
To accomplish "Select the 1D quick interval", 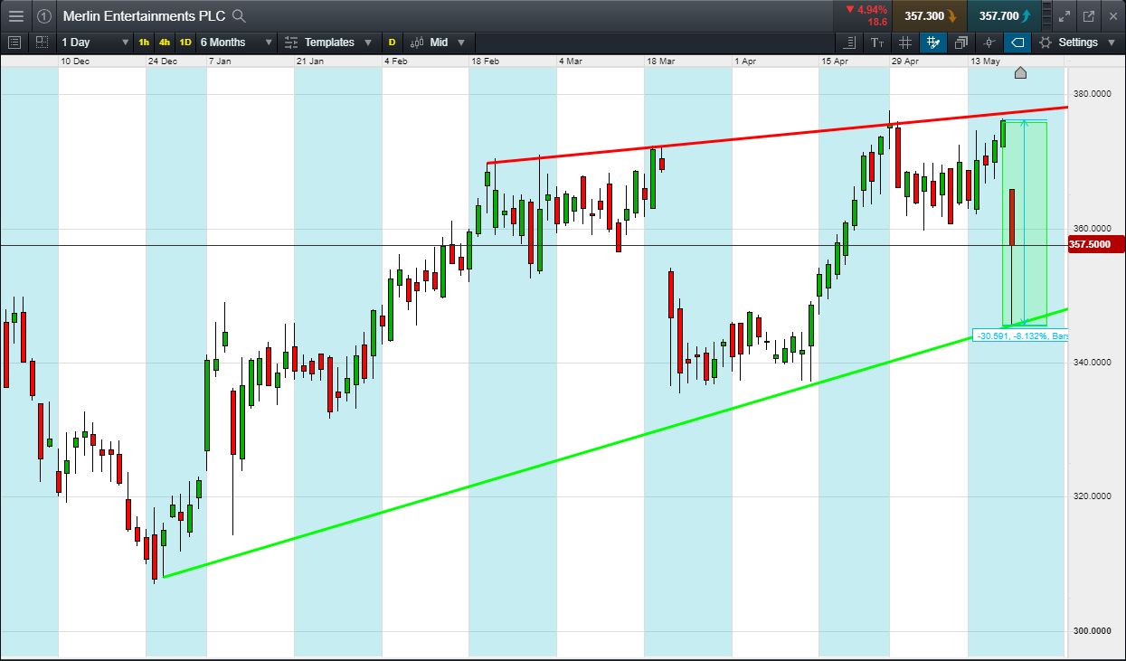I will coord(185,42).
